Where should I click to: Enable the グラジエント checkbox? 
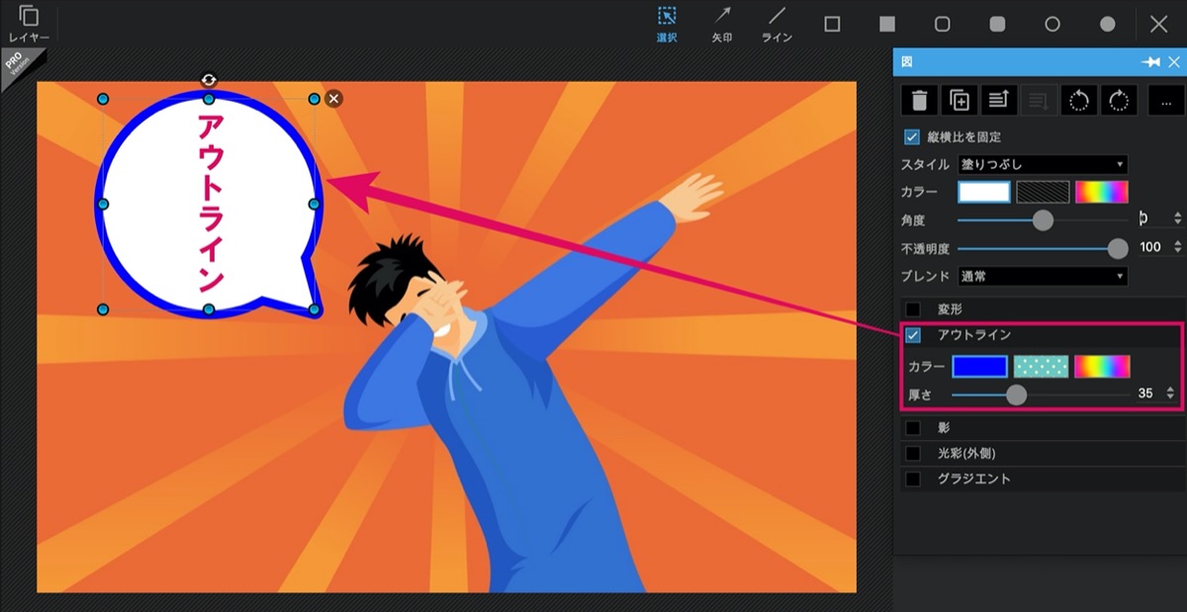913,479
